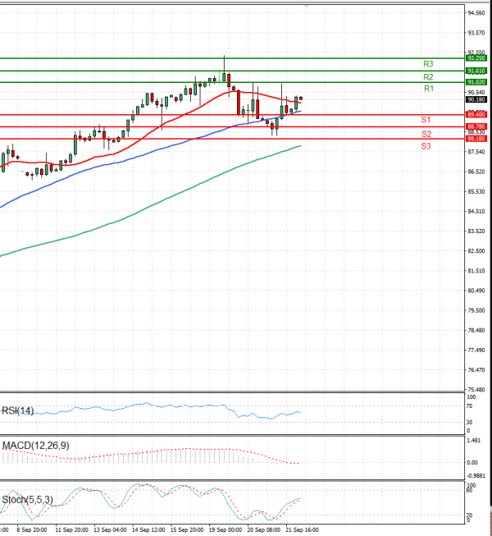Click the 13 Sep 04:00 time label
Screen dimensions: 492x536
coord(110,530)
